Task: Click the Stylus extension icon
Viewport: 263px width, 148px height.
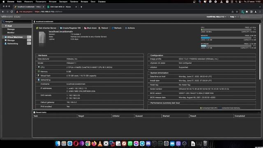Action: point(242,12)
